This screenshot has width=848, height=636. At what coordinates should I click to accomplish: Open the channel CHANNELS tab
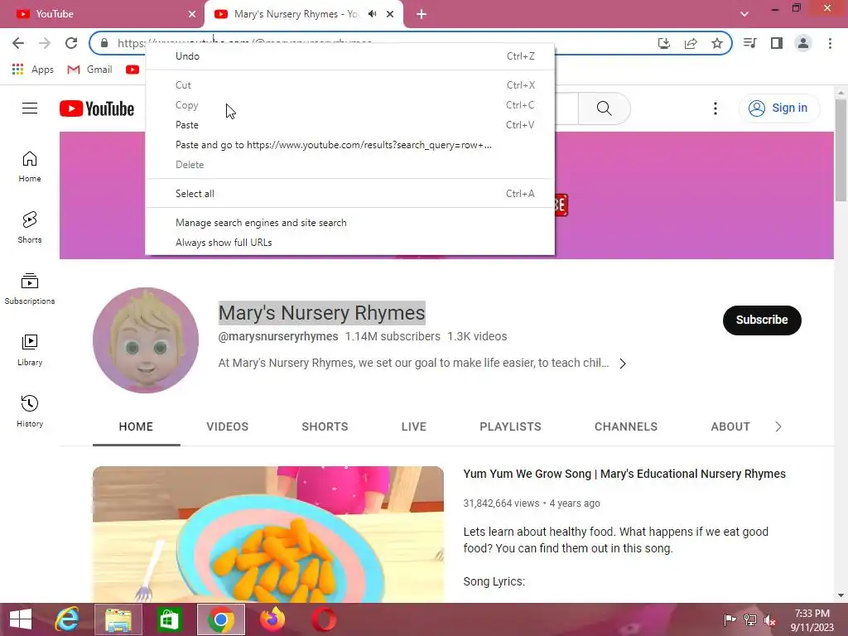(x=626, y=426)
